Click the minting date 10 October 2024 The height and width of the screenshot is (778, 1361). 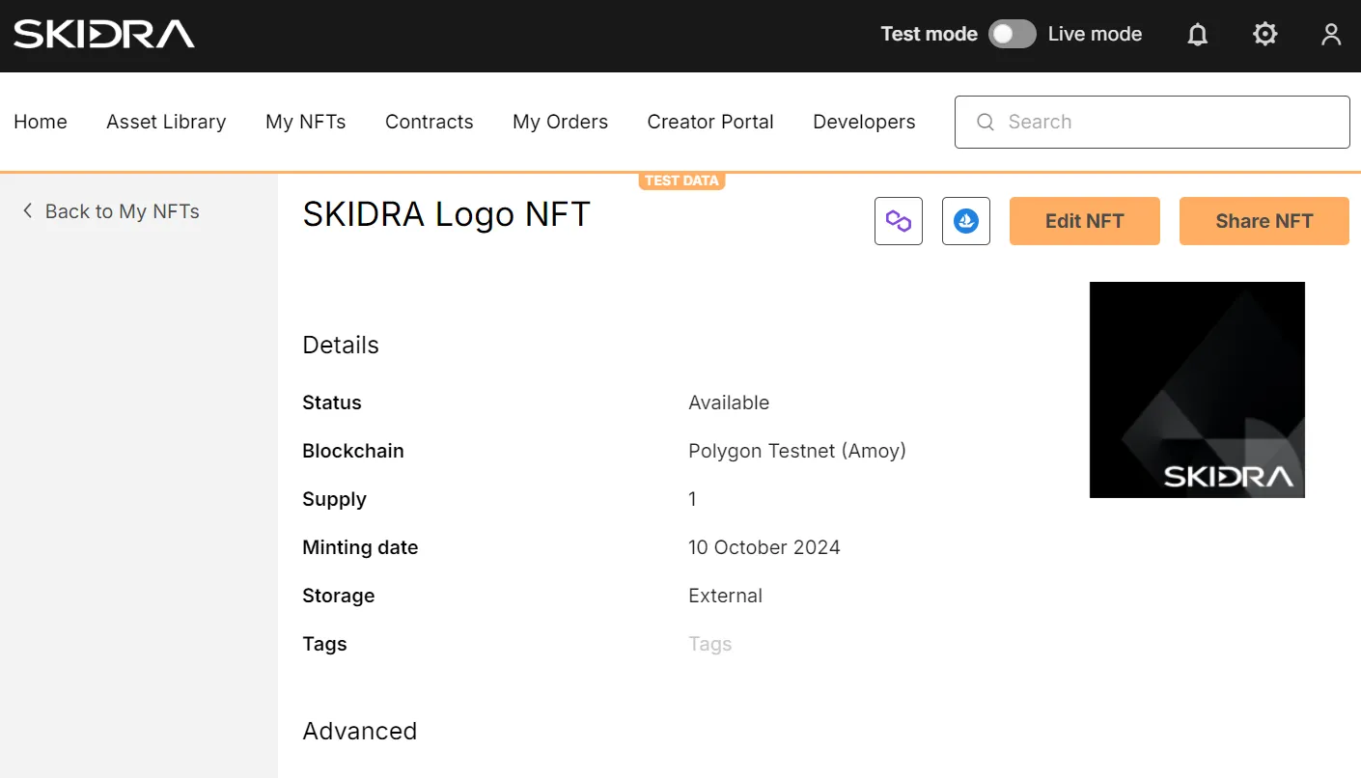tap(764, 547)
